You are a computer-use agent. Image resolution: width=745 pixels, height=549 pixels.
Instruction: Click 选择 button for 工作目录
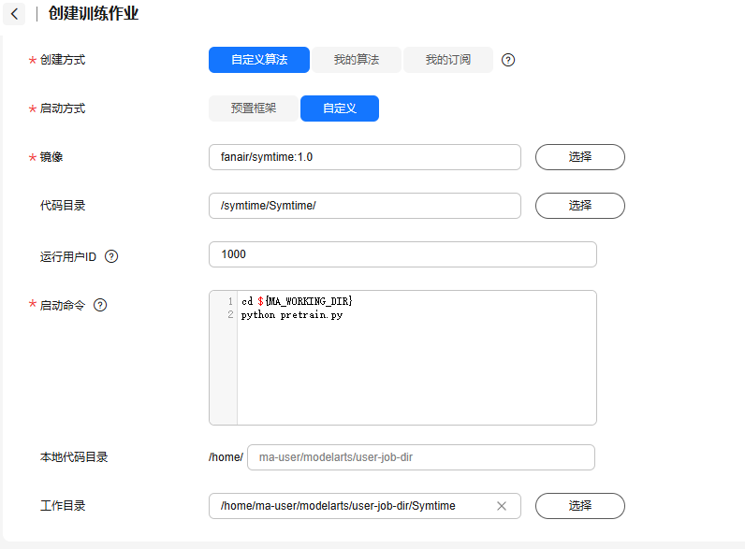point(579,506)
